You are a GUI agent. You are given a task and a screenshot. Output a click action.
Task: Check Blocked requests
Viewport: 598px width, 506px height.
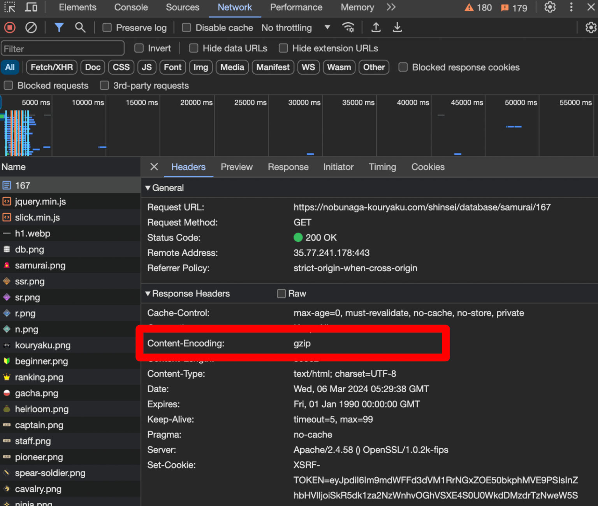(8, 85)
